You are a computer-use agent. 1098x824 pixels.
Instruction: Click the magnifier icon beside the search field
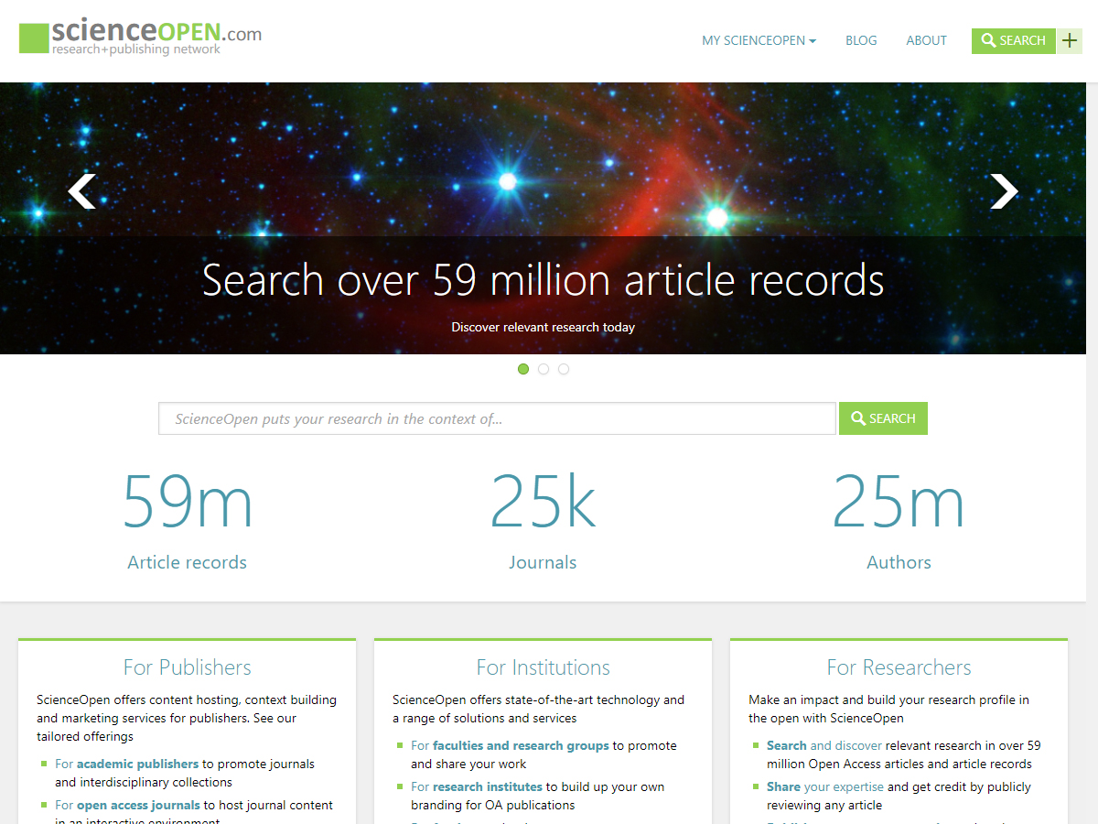(x=858, y=418)
